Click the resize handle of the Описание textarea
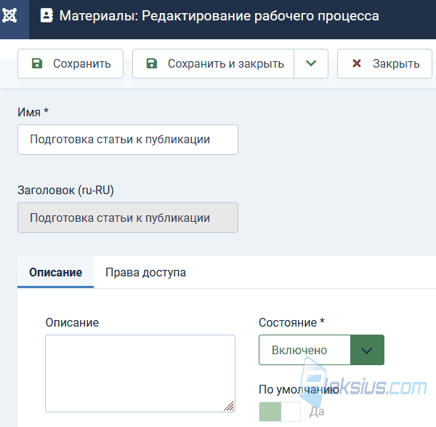This screenshot has height=427, width=436. [229, 406]
